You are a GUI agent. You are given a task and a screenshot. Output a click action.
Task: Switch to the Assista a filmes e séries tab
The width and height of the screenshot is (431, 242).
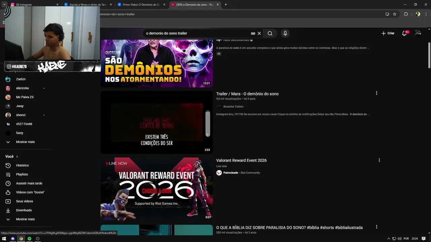[88, 5]
